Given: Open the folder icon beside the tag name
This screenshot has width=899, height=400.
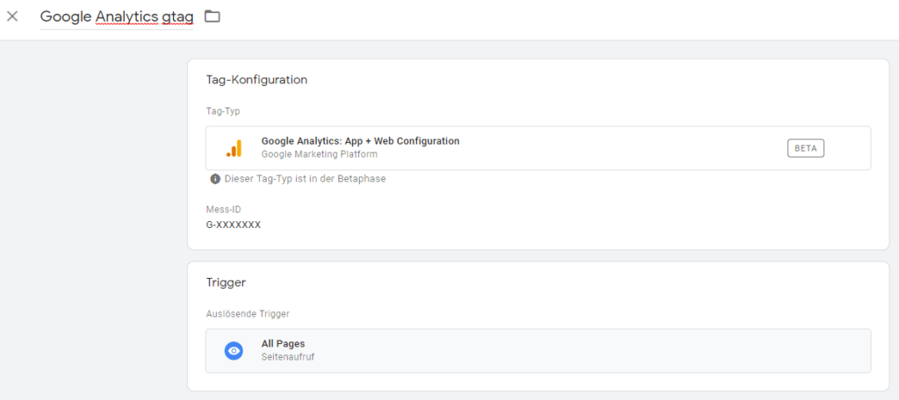Looking at the screenshot, I should pos(212,17).
